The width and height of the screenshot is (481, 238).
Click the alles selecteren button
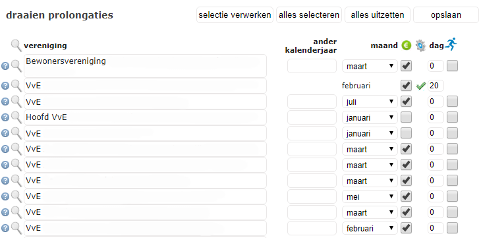(x=309, y=15)
